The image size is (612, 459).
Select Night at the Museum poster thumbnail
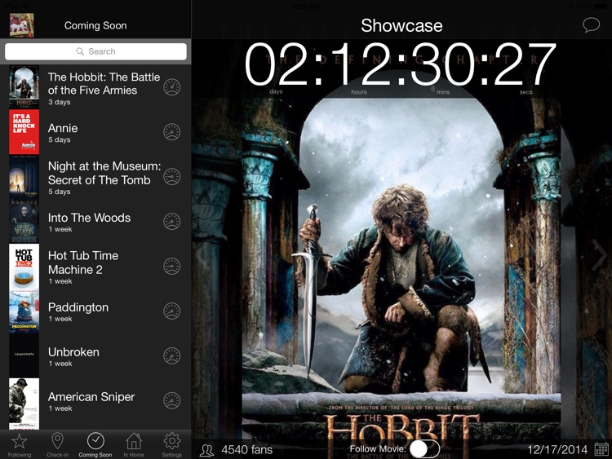tap(24, 177)
